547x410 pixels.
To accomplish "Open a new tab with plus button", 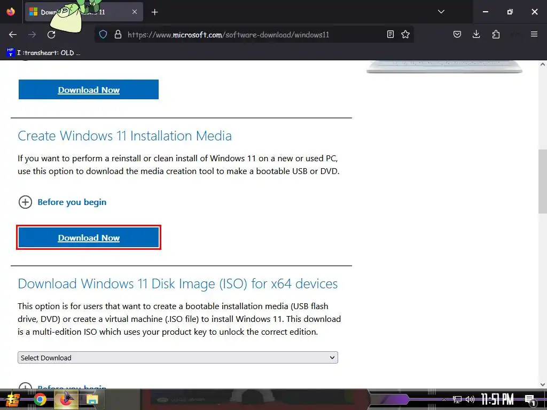I will pos(154,12).
